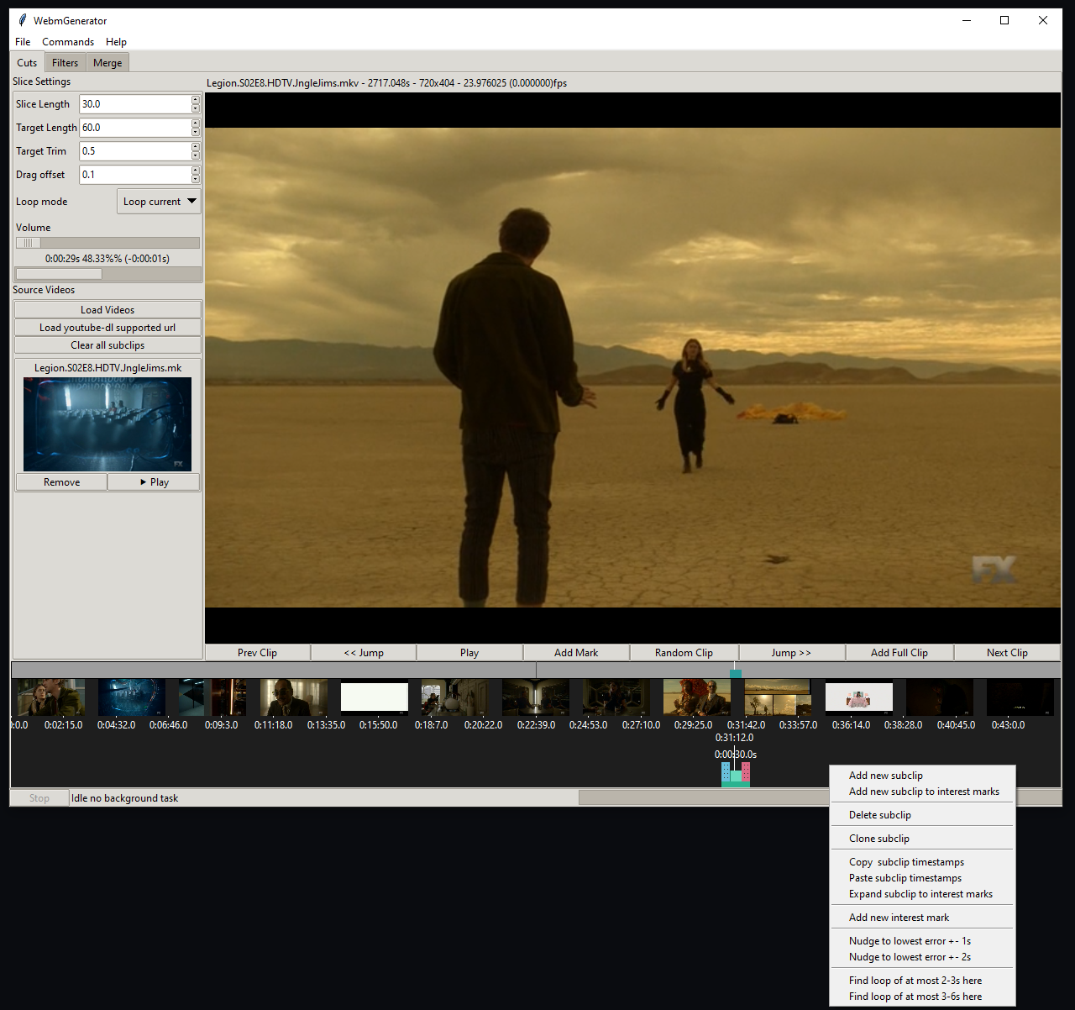Click the Volume slider
Screen dimensions: 1075x1010
coord(107,243)
